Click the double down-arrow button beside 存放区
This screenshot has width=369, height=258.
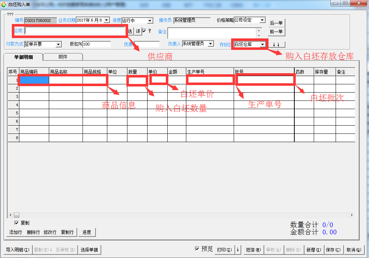(276, 44)
